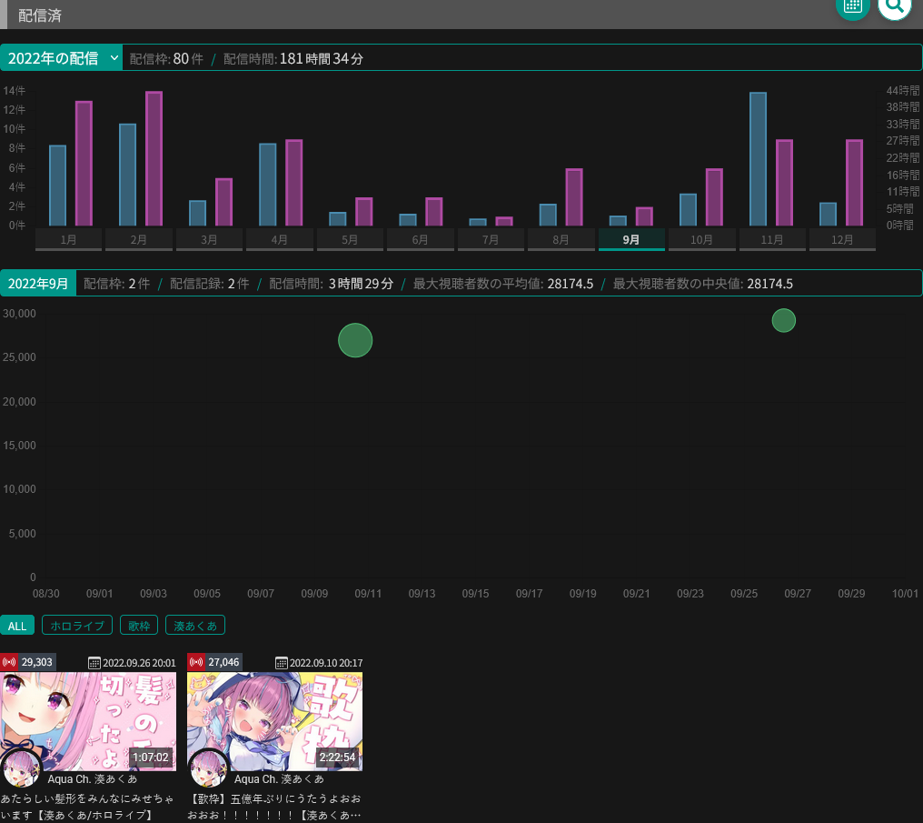The height and width of the screenshot is (823, 923).
Task: Select the 11月 month tab
Action: point(771,240)
